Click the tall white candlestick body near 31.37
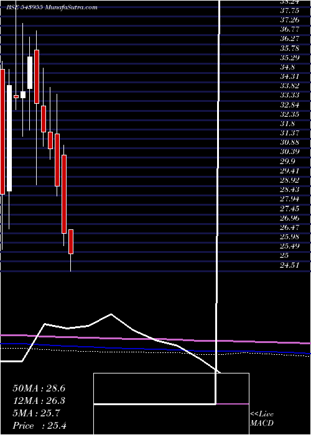Image resolution: width=311 pixels, height=435 pixels. (9, 138)
